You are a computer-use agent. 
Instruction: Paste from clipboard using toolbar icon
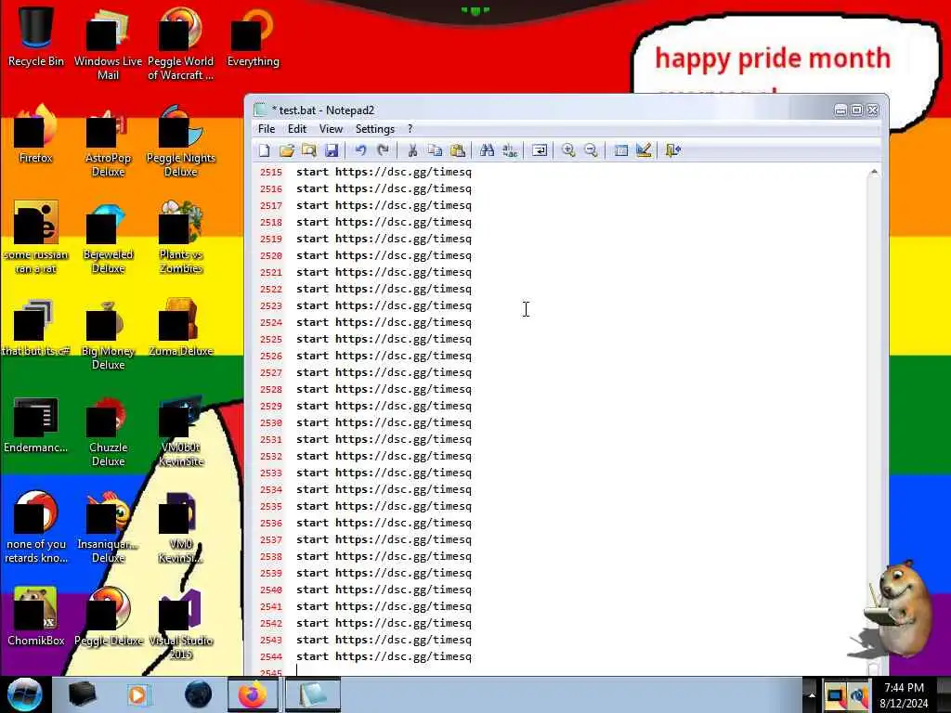click(458, 150)
